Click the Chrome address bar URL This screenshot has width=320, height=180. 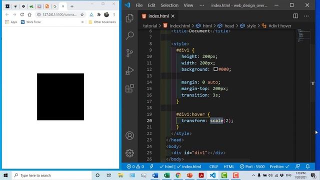[x=59, y=14]
